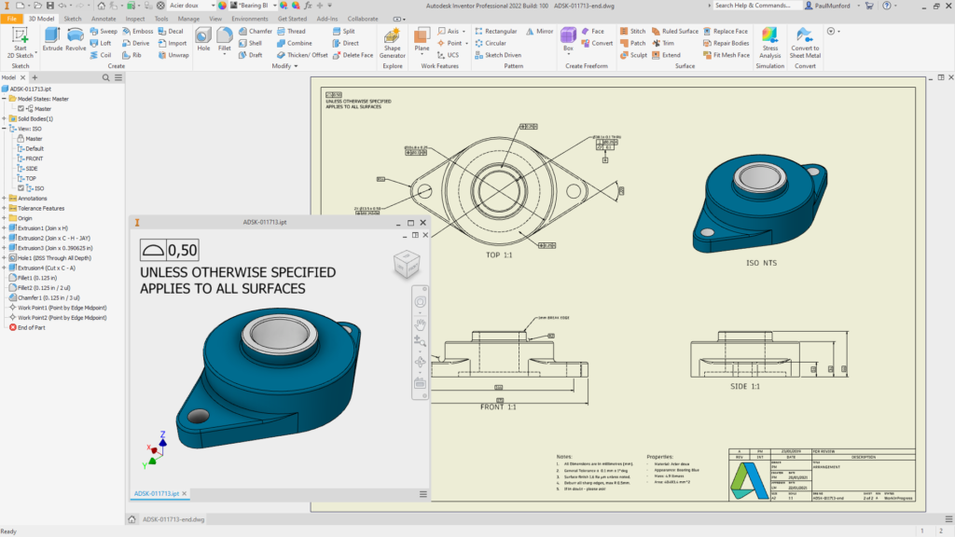Click the ViewCube in part window
The height and width of the screenshot is (537, 955).
[407, 264]
